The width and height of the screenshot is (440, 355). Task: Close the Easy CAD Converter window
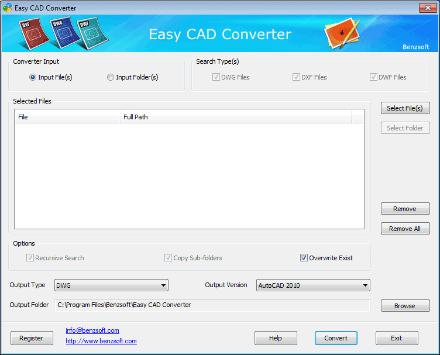point(428,8)
